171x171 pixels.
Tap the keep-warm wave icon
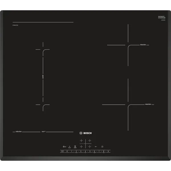[x=96, y=146]
